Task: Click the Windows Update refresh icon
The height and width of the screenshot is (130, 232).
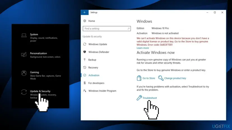Action: point(85,44)
